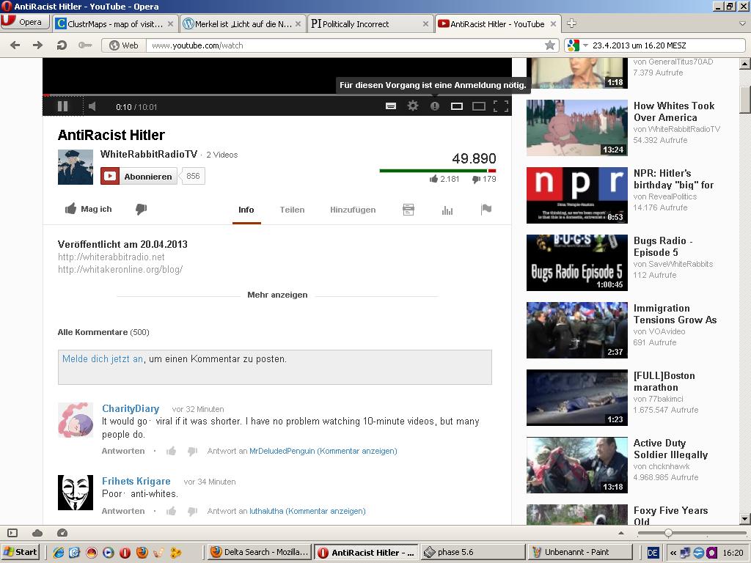Switch to the large player size

(x=478, y=106)
